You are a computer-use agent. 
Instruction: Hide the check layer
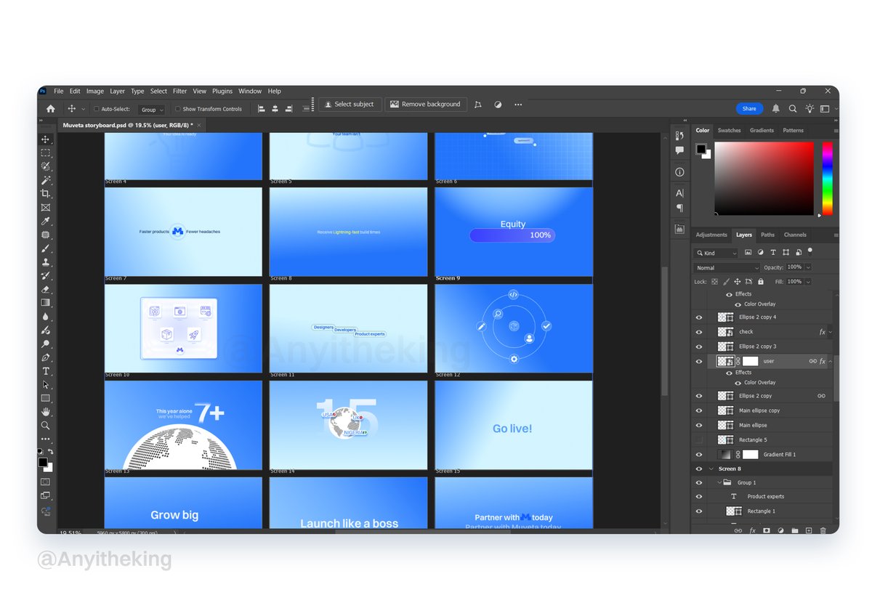pyautogui.click(x=699, y=332)
